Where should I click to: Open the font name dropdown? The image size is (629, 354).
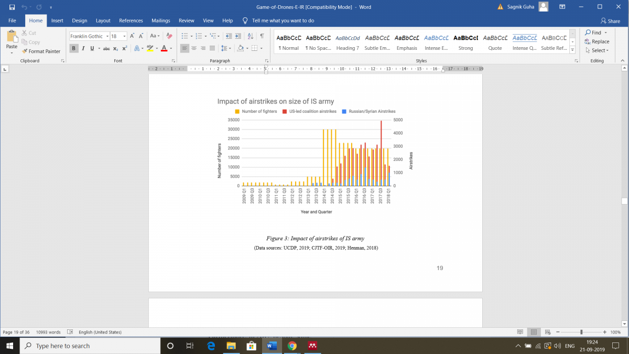(x=106, y=36)
